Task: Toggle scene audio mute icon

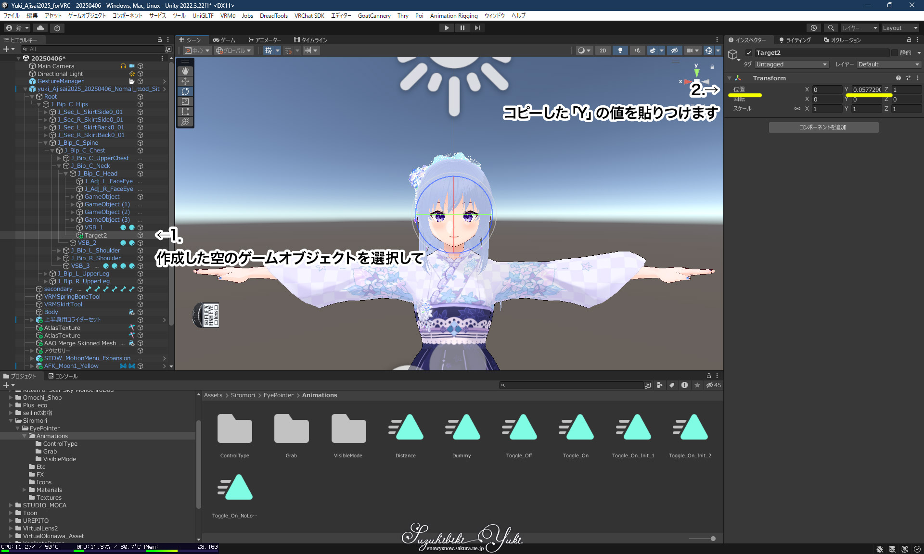Action: click(637, 50)
